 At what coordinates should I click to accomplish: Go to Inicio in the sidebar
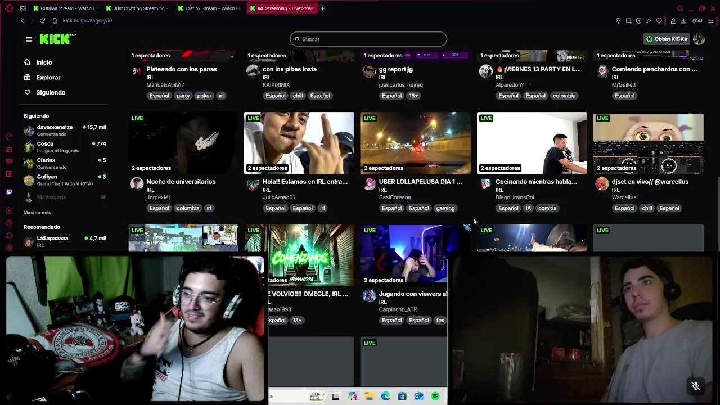click(x=44, y=62)
